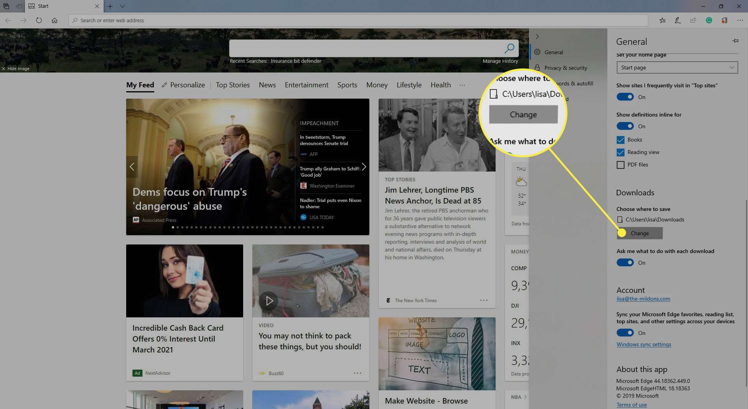Open lisa@the-mildons.com account link
748x409 pixels.
(643, 299)
